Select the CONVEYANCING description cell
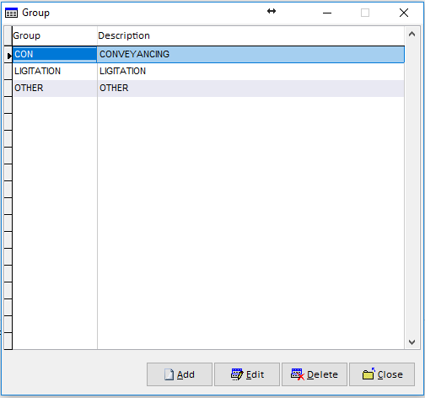The width and height of the screenshot is (425, 398). click(250, 54)
